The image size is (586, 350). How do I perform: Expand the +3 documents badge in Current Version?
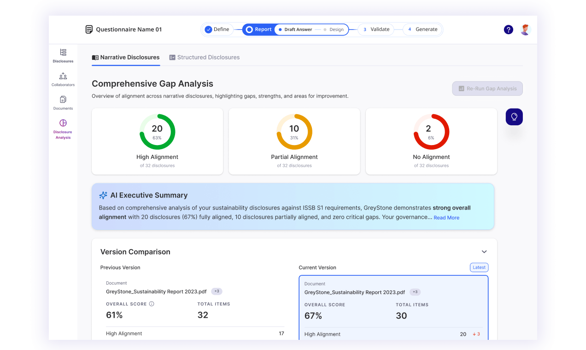point(415,292)
